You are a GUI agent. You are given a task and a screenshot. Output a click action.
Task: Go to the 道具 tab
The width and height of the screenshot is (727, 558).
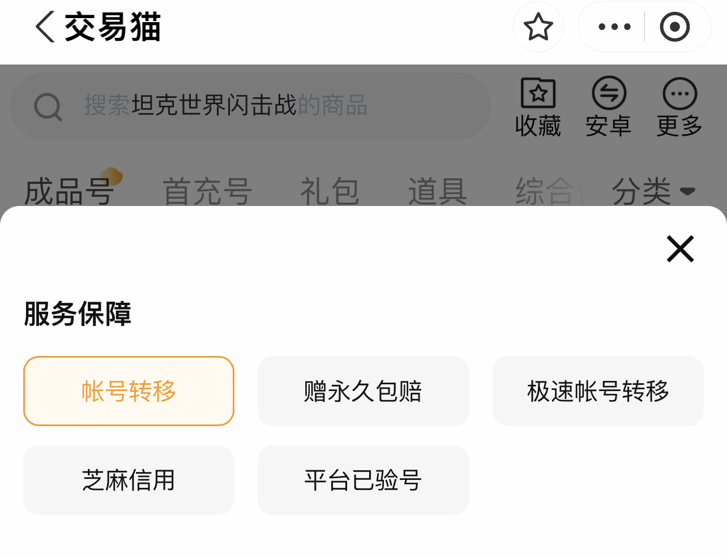tap(437, 191)
